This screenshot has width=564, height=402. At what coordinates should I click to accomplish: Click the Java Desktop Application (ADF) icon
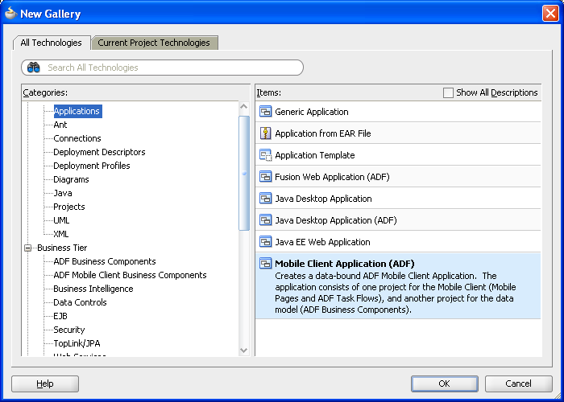(265, 220)
